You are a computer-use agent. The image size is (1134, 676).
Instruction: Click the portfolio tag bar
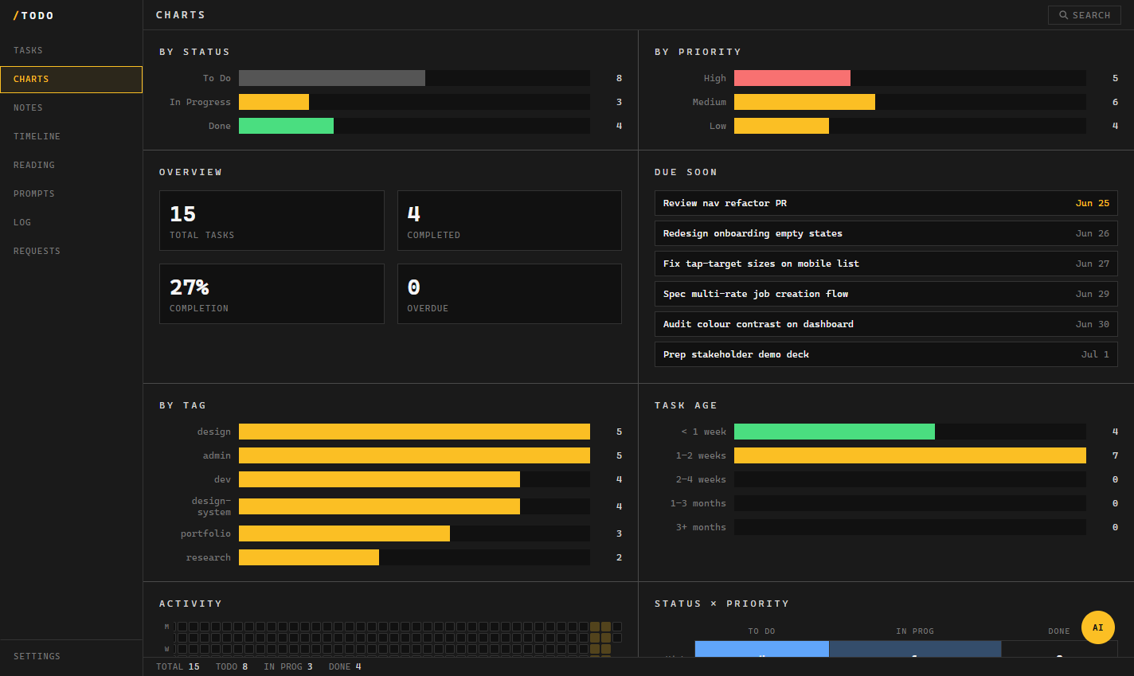click(x=344, y=533)
